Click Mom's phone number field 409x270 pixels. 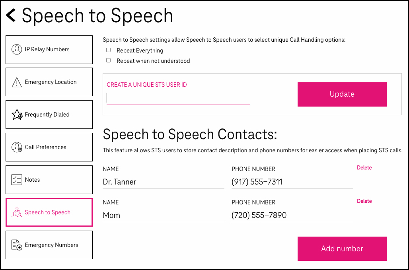pyautogui.click(x=292, y=215)
